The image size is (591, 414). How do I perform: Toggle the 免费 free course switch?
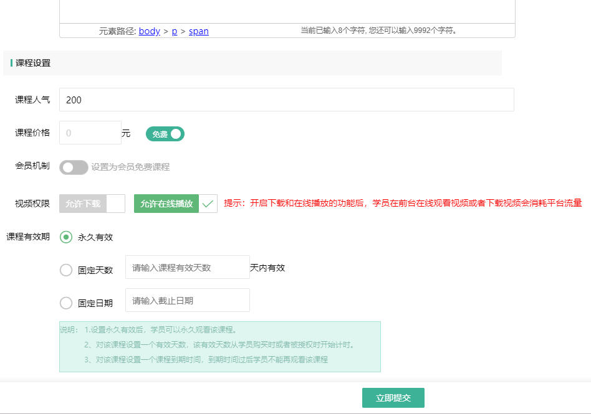pyautogui.click(x=165, y=134)
